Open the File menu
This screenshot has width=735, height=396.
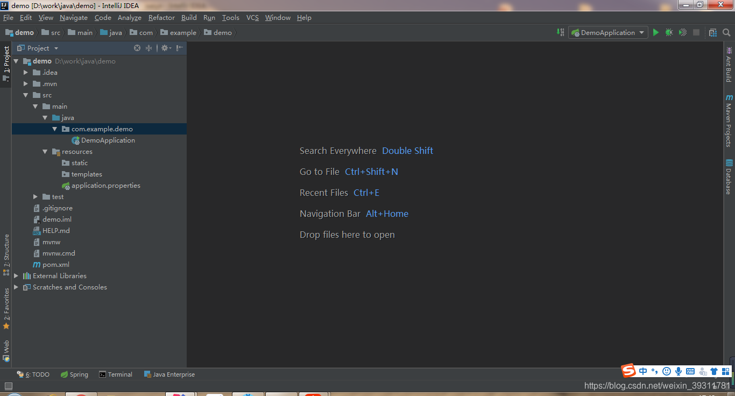(x=8, y=18)
